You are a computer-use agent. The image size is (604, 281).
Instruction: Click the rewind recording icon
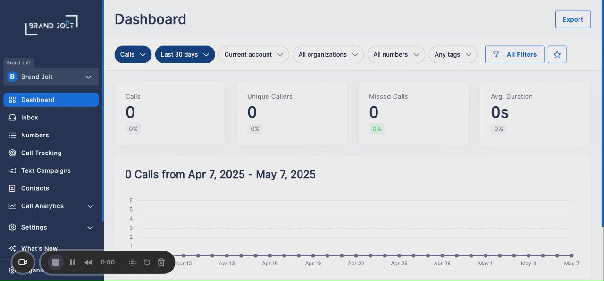tap(88, 262)
